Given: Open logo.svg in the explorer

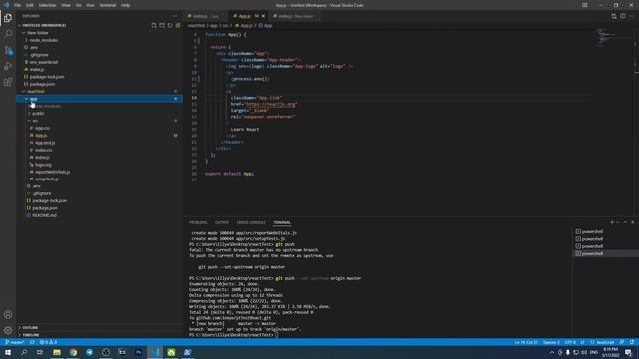Looking at the screenshot, I should [43, 165].
